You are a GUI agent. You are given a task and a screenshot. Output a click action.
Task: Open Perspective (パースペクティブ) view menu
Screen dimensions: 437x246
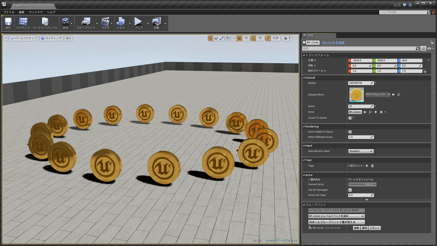24,38
